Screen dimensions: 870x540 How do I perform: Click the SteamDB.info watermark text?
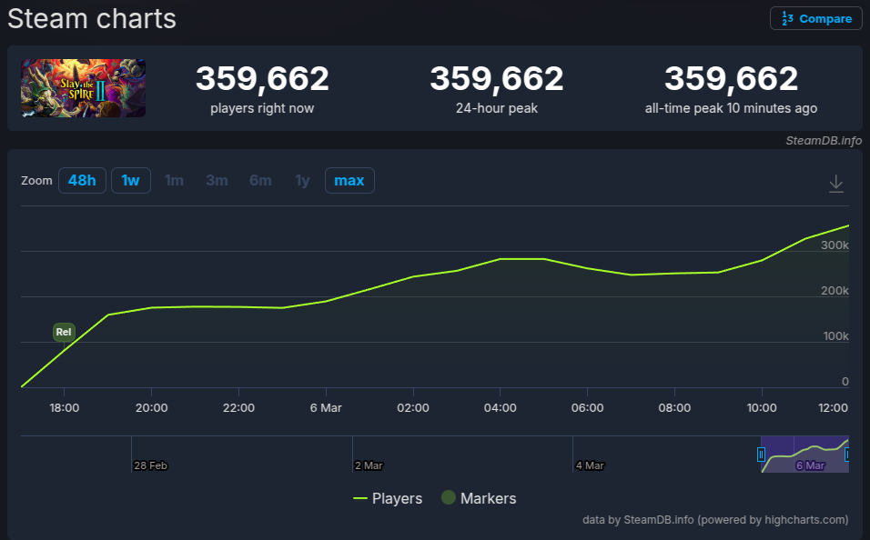[824, 140]
